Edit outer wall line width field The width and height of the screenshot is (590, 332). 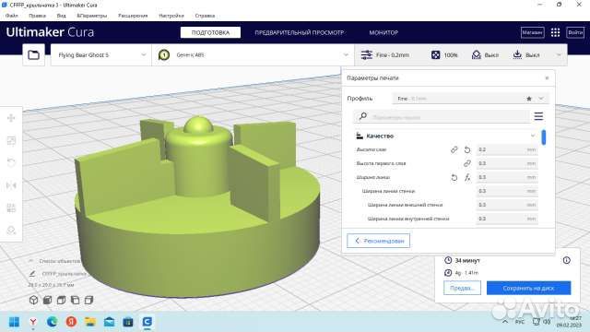(507, 205)
